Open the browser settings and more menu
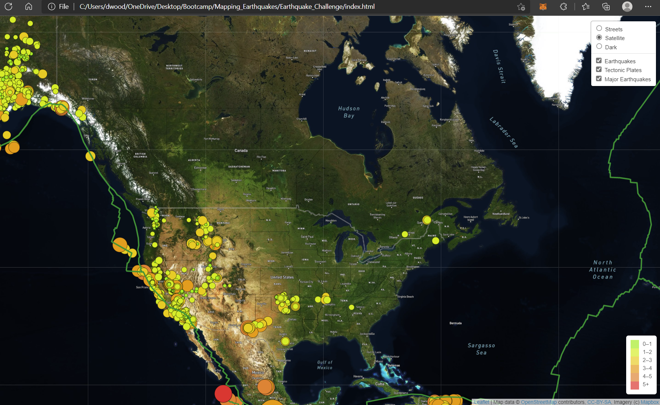 [x=648, y=7]
